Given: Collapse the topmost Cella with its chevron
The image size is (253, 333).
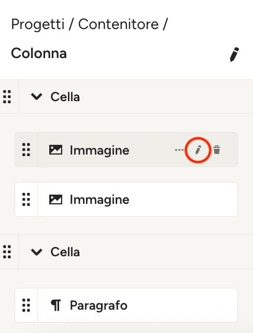Looking at the screenshot, I should tap(36, 96).
